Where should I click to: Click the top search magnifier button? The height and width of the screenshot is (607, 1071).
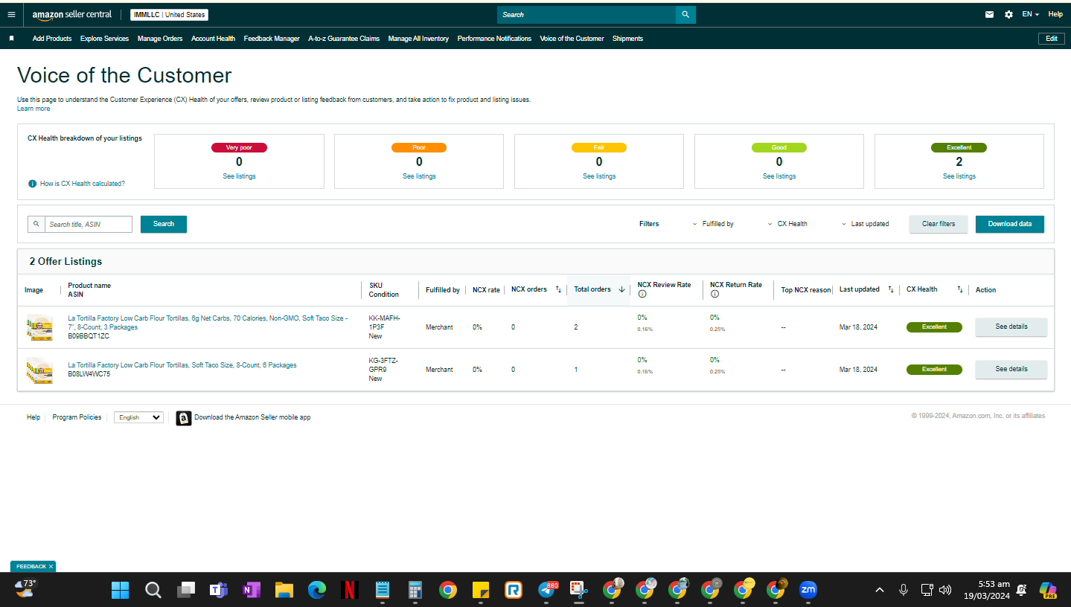685,14
